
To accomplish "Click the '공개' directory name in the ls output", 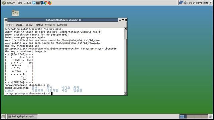I will (34, 88).
